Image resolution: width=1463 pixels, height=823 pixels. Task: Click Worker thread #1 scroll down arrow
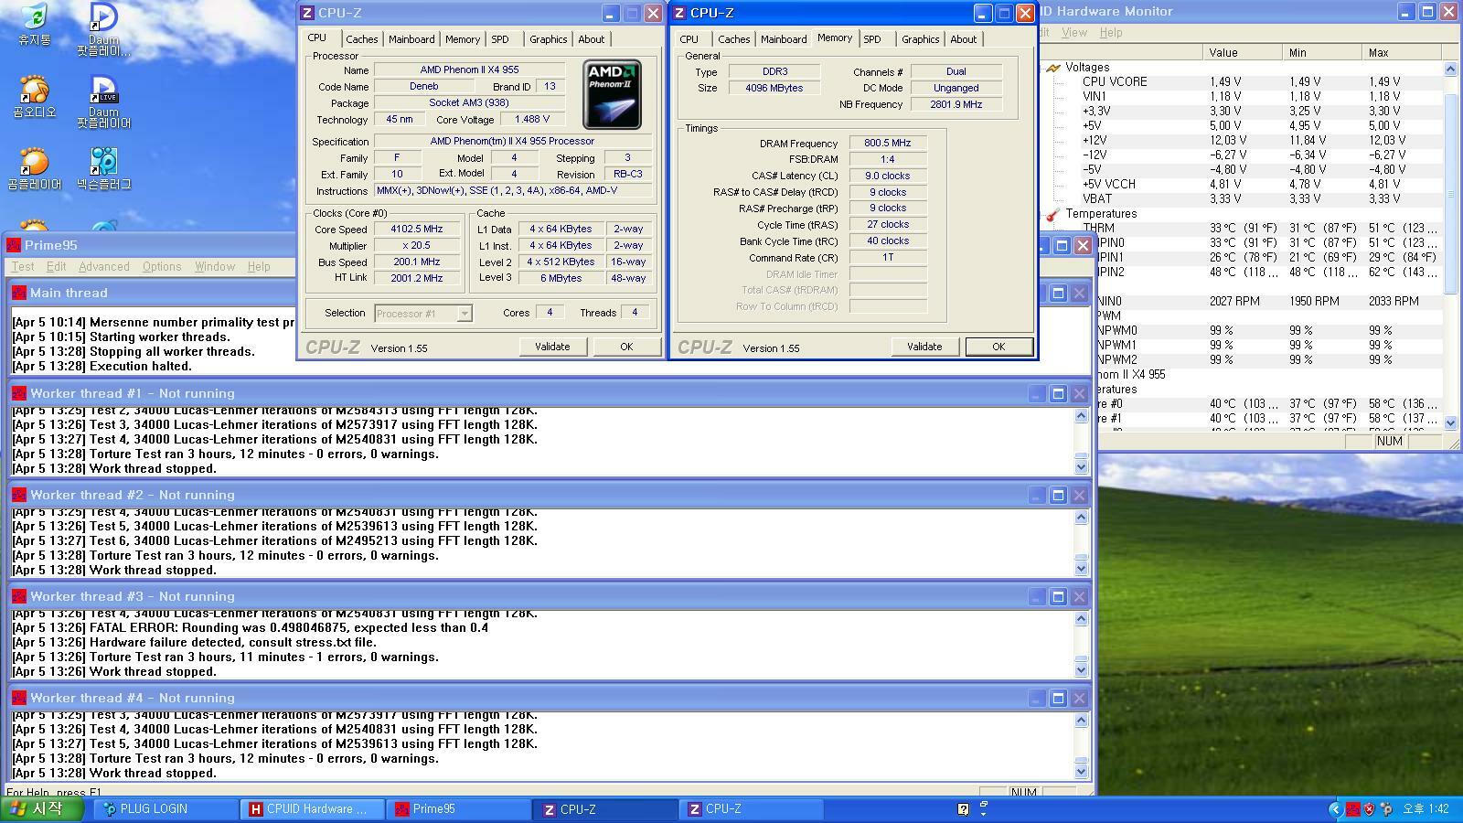[1081, 466]
